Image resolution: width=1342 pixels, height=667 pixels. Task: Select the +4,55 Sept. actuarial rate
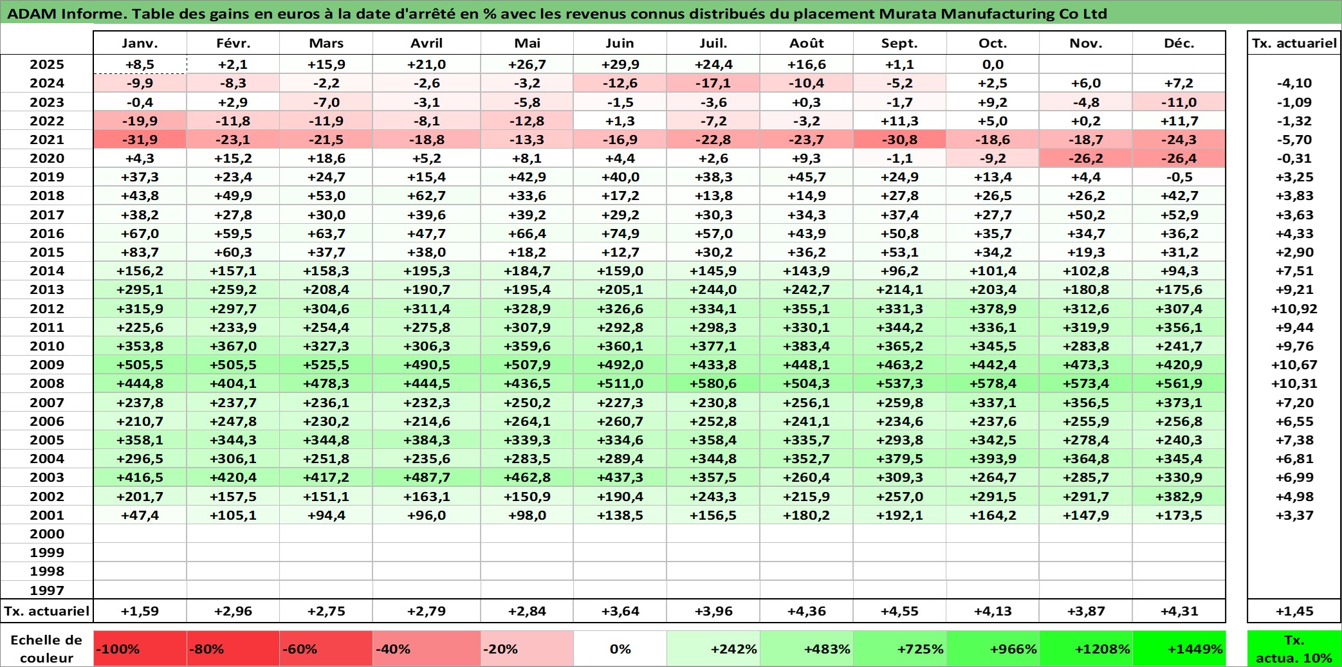click(x=899, y=611)
